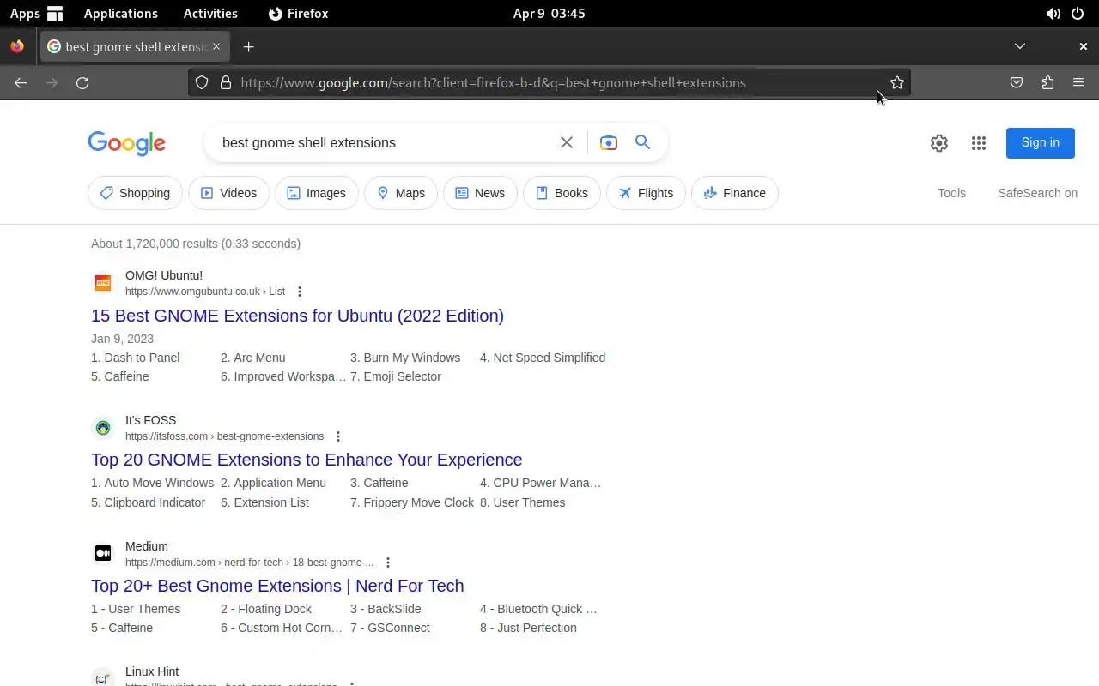Submit search with the magnifier icon
1099x686 pixels.
pos(642,142)
